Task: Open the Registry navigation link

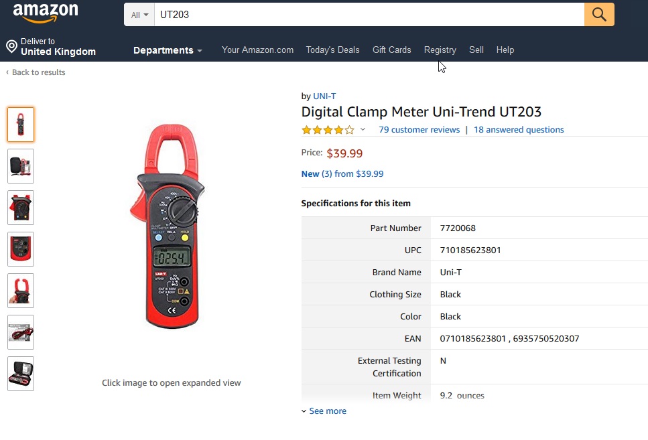Action: click(440, 50)
